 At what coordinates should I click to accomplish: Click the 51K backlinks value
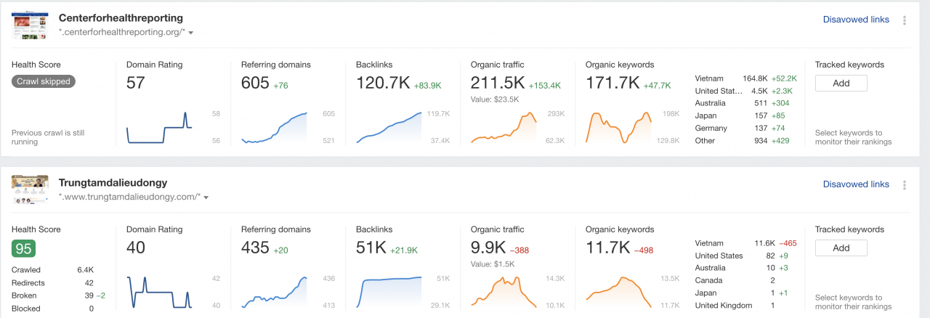371,248
